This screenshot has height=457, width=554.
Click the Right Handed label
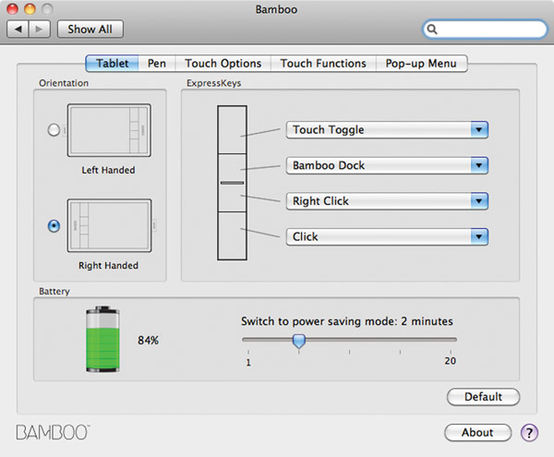[108, 266]
